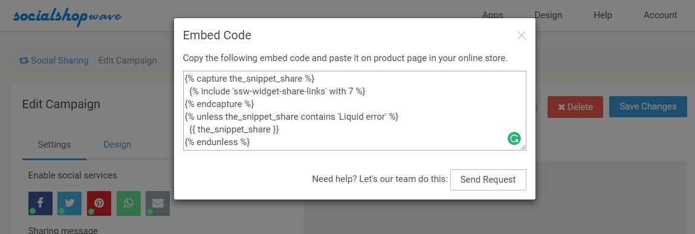The width and height of the screenshot is (695, 234).
Task: Click the Grammarly icon in the code box
Action: (x=514, y=138)
